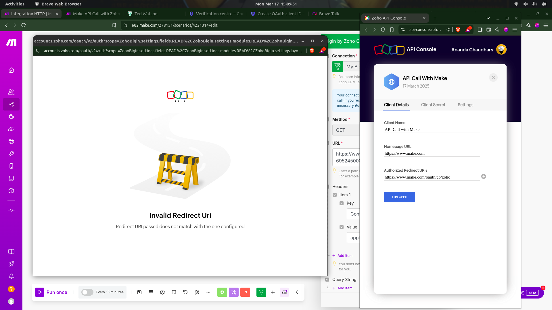This screenshot has height=310, width=552.
Task: Switch to the Client Secret tab
Action: pyautogui.click(x=433, y=105)
